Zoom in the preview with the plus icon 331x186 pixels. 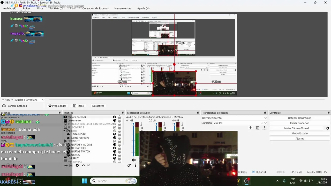point(12,100)
